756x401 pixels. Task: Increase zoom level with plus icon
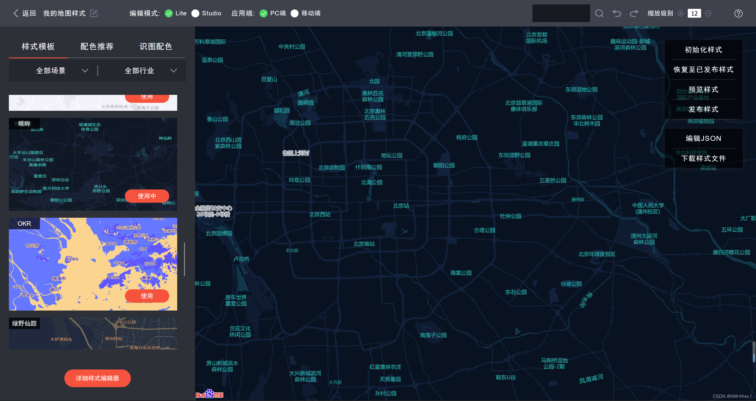click(681, 13)
